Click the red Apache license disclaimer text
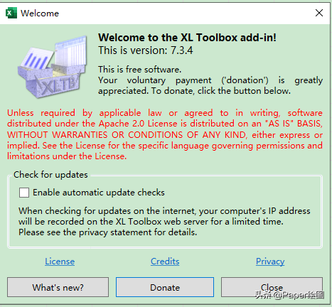The width and height of the screenshot is (332, 307). (x=165, y=134)
